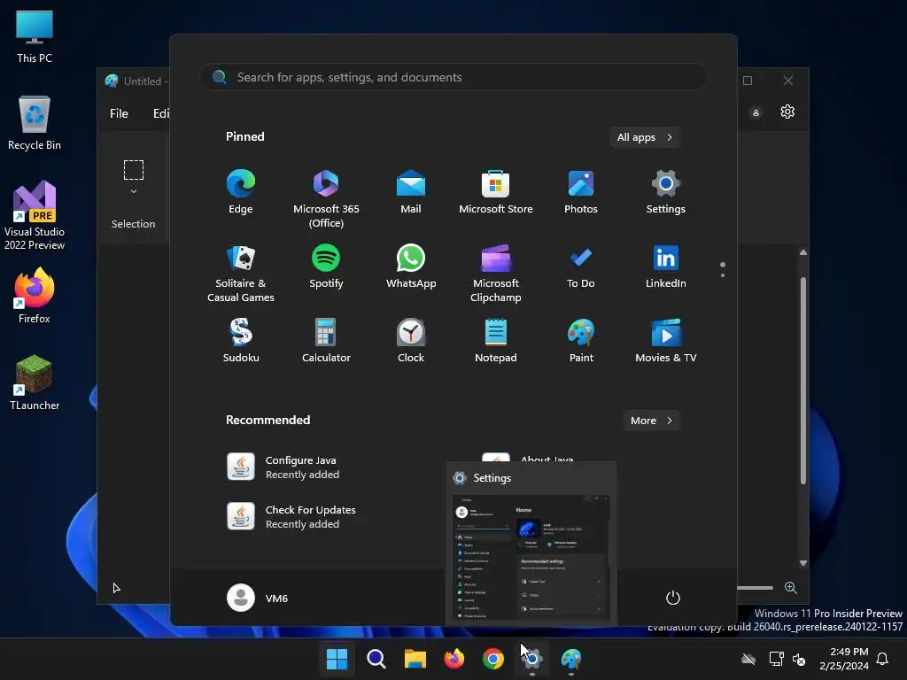907x680 pixels.
Task: Open Spotify pinned app
Action: pyautogui.click(x=326, y=267)
